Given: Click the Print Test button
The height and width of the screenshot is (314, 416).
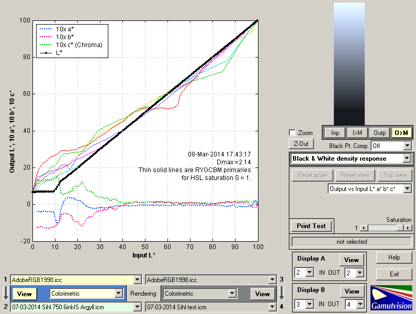Looking at the screenshot, I should (x=311, y=226).
